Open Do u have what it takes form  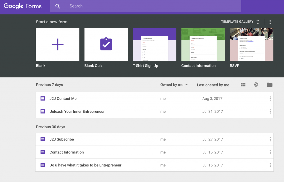coord(154,165)
